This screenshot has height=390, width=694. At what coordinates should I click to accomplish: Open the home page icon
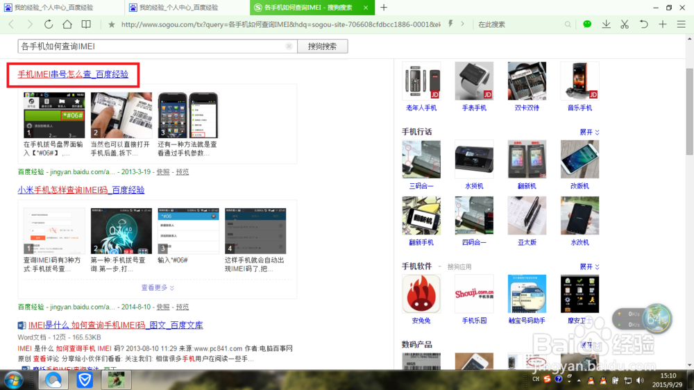pos(67,24)
